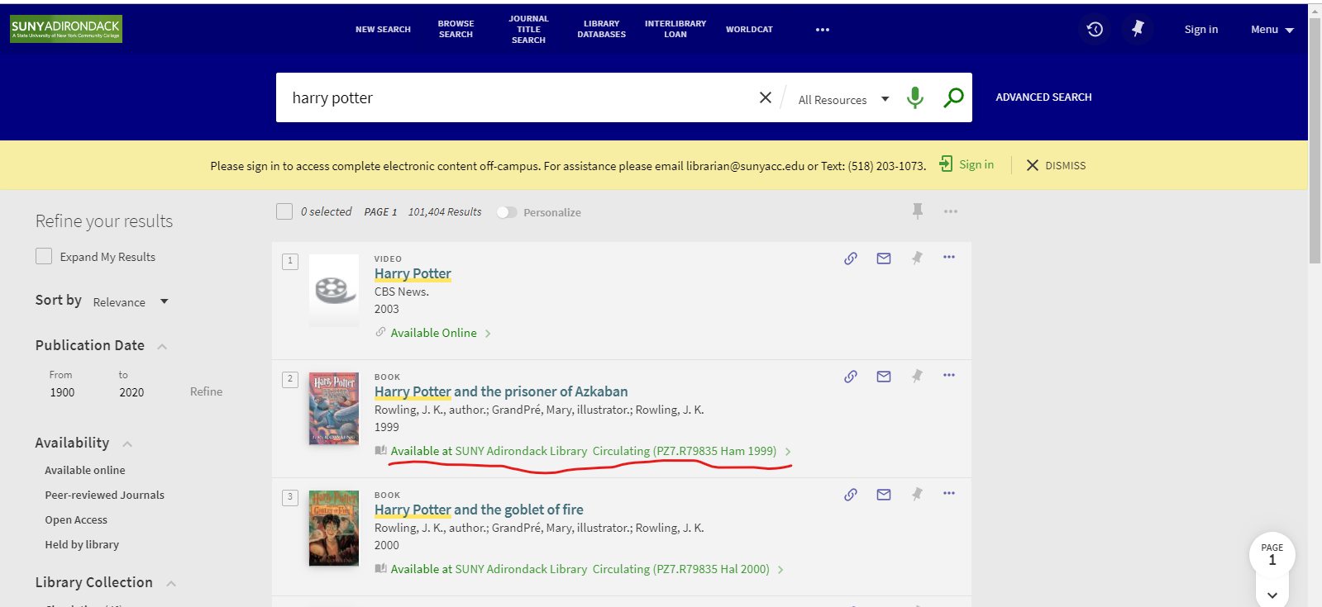Open Interlibrary Loan
The image size is (1322, 607).
[x=675, y=29]
